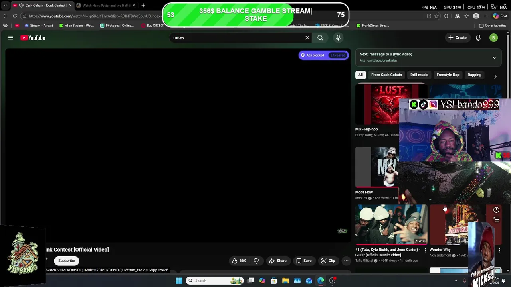511x287 pixels.
Task: Expand the Next mix playlist panel
Action: [494, 57]
